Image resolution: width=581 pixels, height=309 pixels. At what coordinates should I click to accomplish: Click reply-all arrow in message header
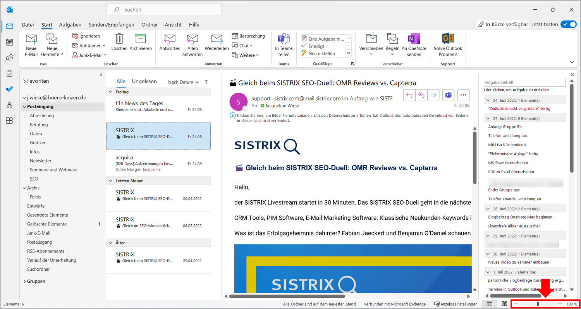[421, 95]
